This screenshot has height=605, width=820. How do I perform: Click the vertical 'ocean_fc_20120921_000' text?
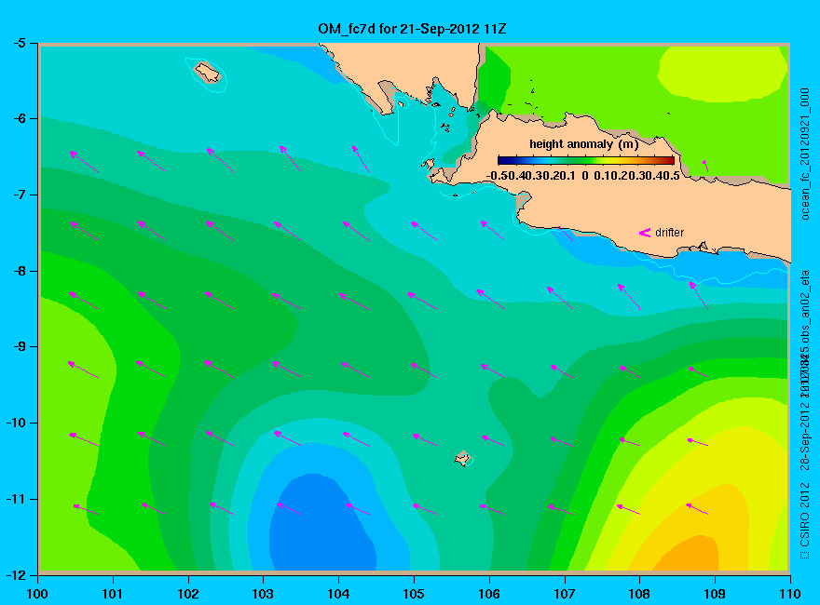805,155
